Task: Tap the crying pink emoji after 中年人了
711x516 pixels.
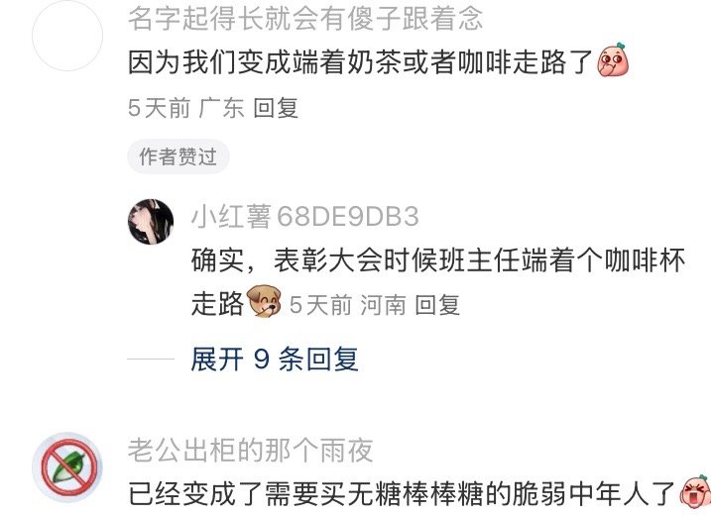Action: click(695, 492)
